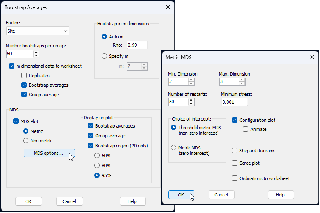The width and height of the screenshot is (320, 213).
Task: Select the Specify m radio button
Action: (x=104, y=56)
